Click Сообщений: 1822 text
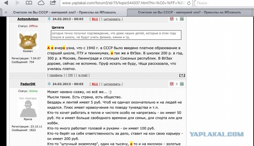Image resolution: width=254 pixels, height=146 pixels. point(24,130)
